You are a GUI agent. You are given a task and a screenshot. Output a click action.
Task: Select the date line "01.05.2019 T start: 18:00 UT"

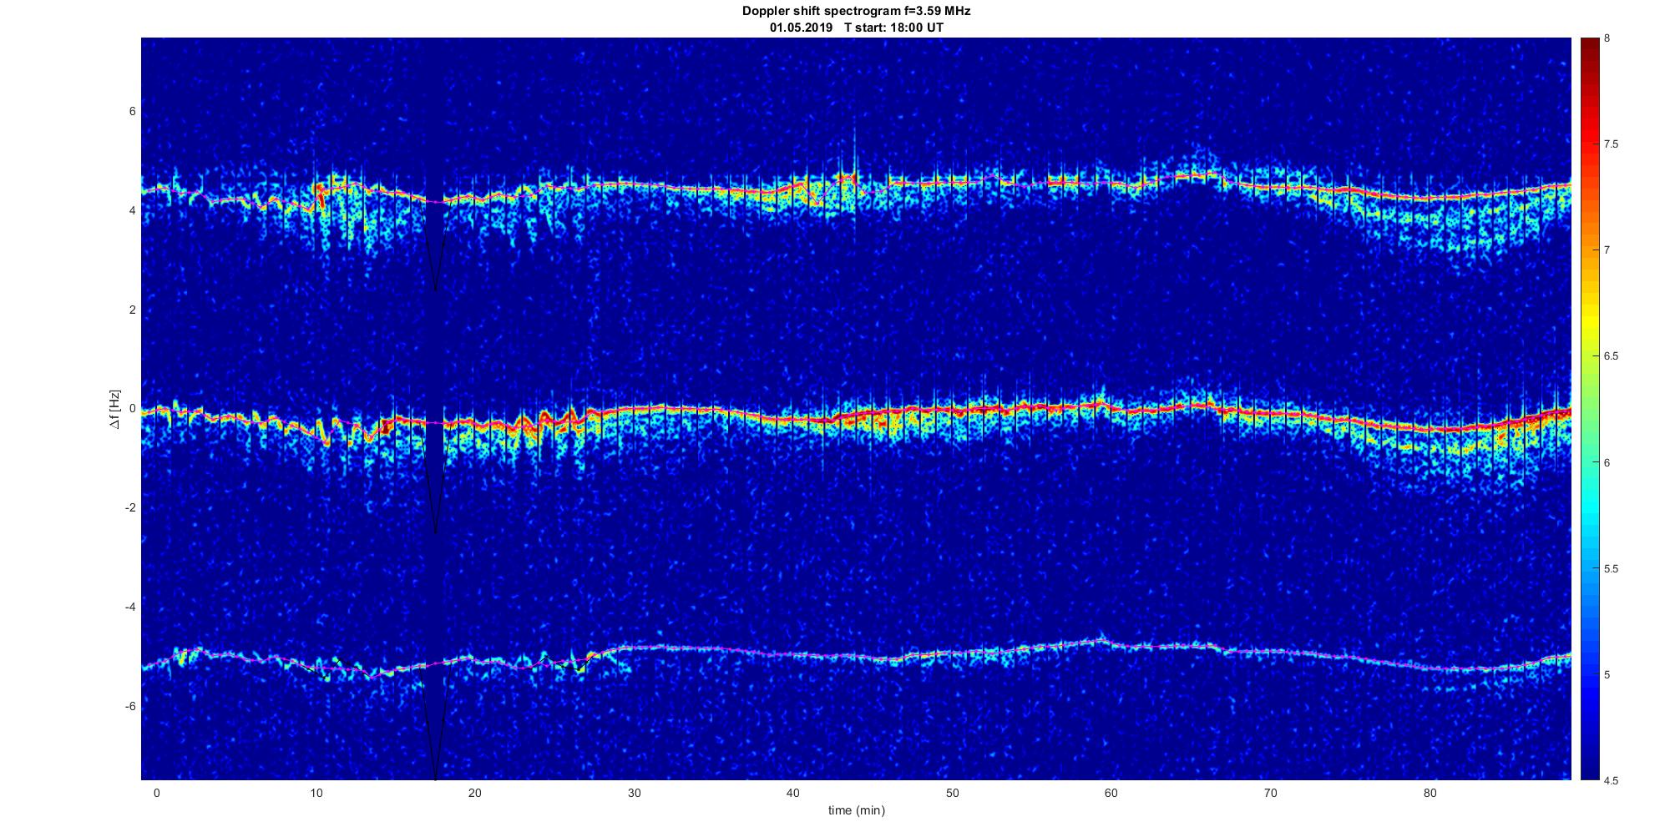pyautogui.click(x=857, y=28)
